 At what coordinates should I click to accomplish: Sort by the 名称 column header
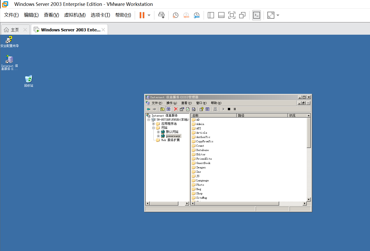(x=214, y=116)
